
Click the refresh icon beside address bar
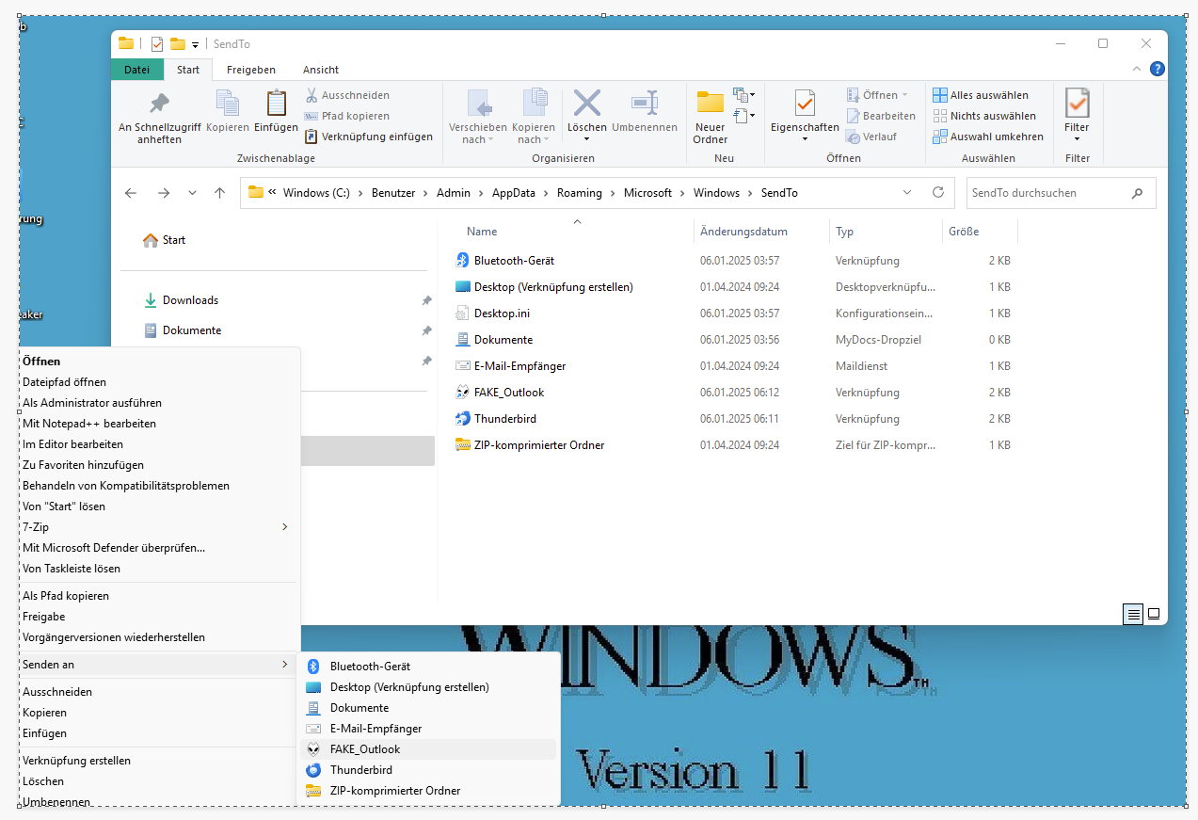(x=937, y=192)
